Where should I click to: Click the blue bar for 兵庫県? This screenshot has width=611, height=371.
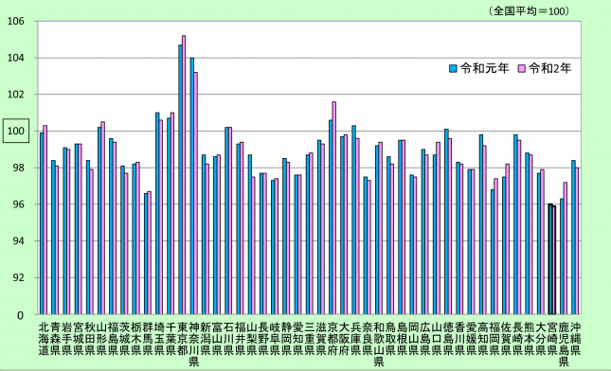pyautogui.click(x=354, y=220)
